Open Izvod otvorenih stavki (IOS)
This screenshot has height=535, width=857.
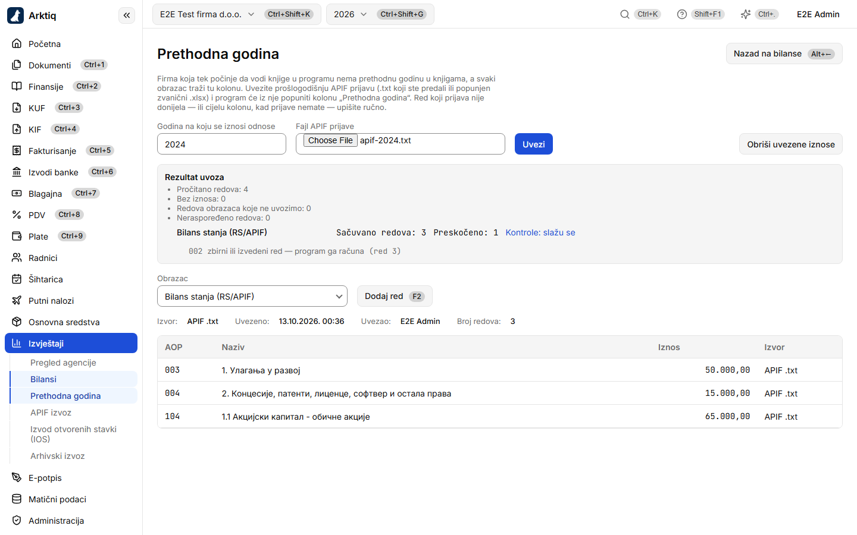pyautogui.click(x=73, y=434)
